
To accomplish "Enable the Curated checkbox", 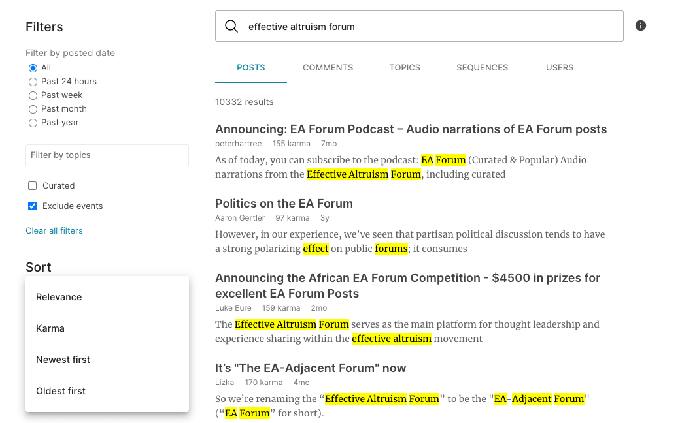I will 32,186.
